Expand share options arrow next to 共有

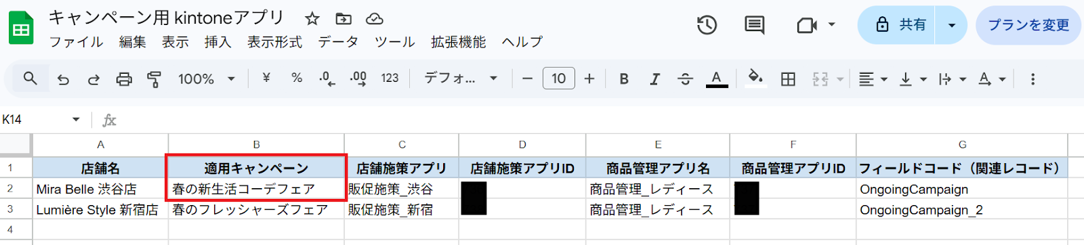click(x=952, y=25)
